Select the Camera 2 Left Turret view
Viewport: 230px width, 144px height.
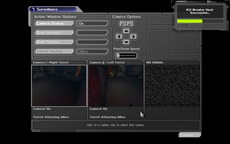pos(116,86)
